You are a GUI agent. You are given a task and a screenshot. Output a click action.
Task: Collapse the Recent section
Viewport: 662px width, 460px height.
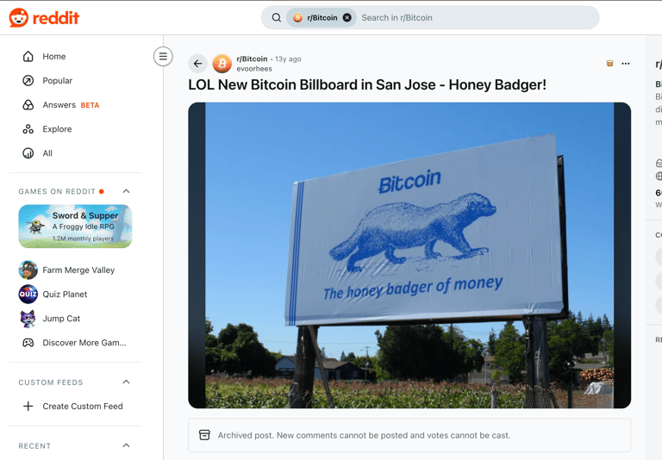pyautogui.click(x=126, y=445)
